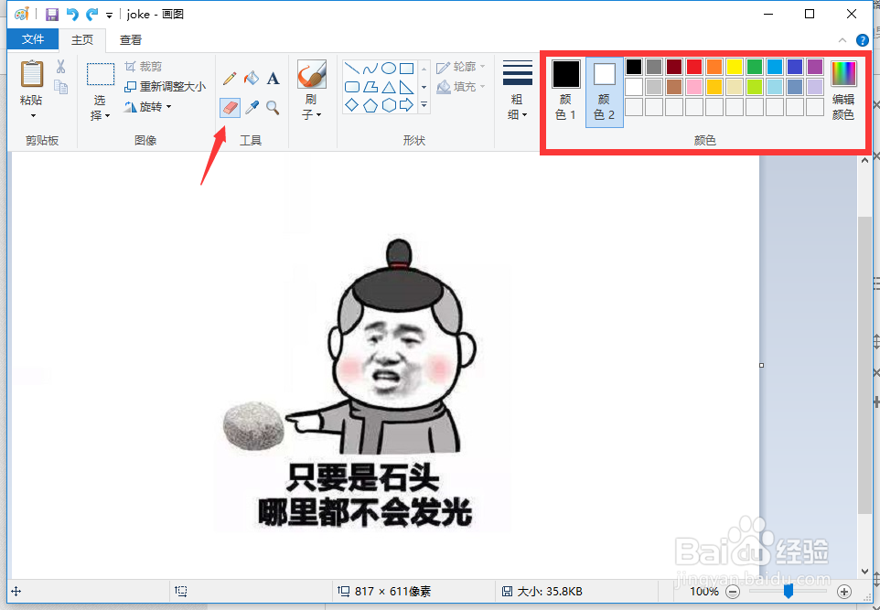Open the 粘贴 paste dropdown arrow

pos(33,115)
